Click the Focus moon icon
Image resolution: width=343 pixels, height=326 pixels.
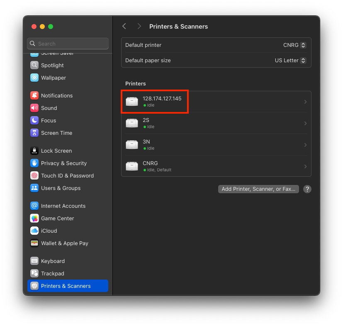point(34,120)
